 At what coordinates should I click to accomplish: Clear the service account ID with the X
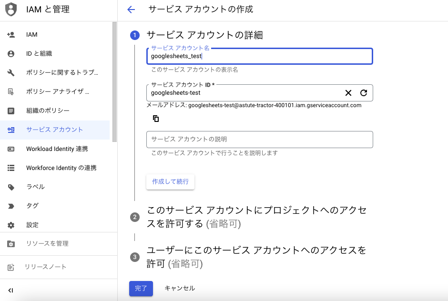pyautogui.click(x=348, y=92)
